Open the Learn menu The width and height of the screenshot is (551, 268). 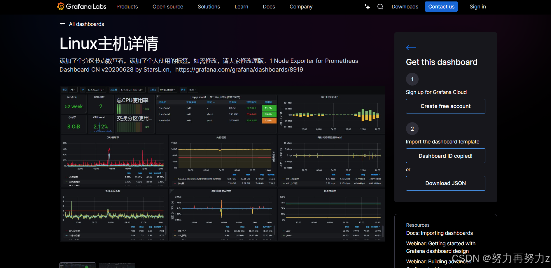pos(241,7)
